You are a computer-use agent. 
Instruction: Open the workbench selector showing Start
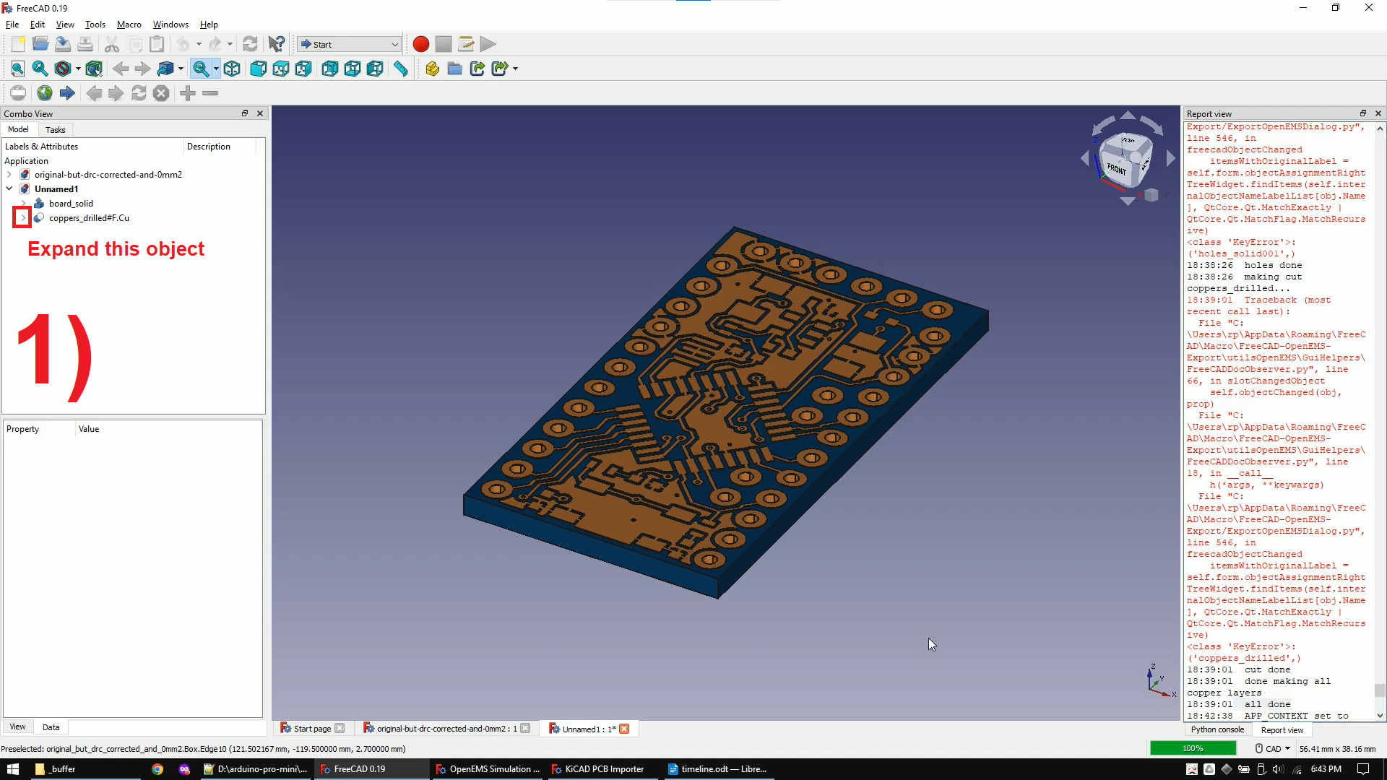[x=349, y=44]
